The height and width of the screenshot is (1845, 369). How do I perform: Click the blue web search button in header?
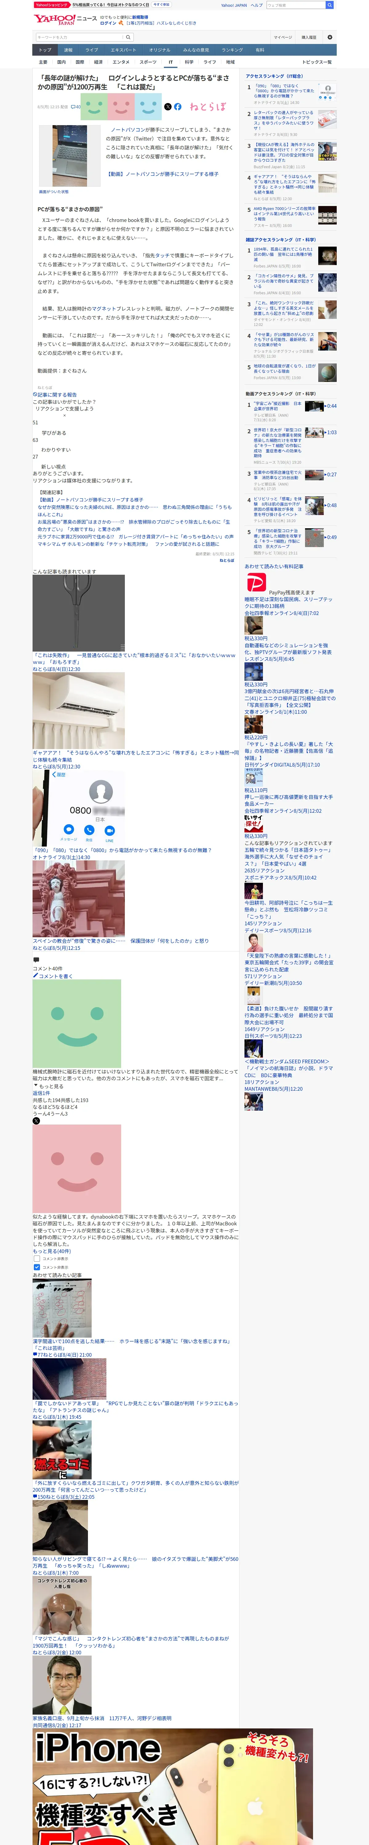tap(330, 5)
